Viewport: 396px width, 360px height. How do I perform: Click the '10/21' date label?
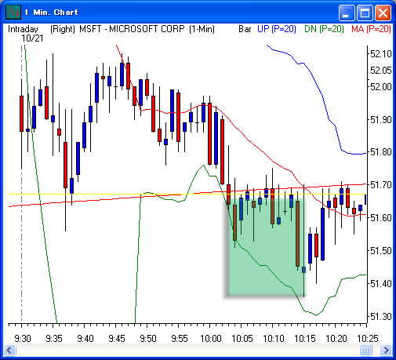click(32, 38)
